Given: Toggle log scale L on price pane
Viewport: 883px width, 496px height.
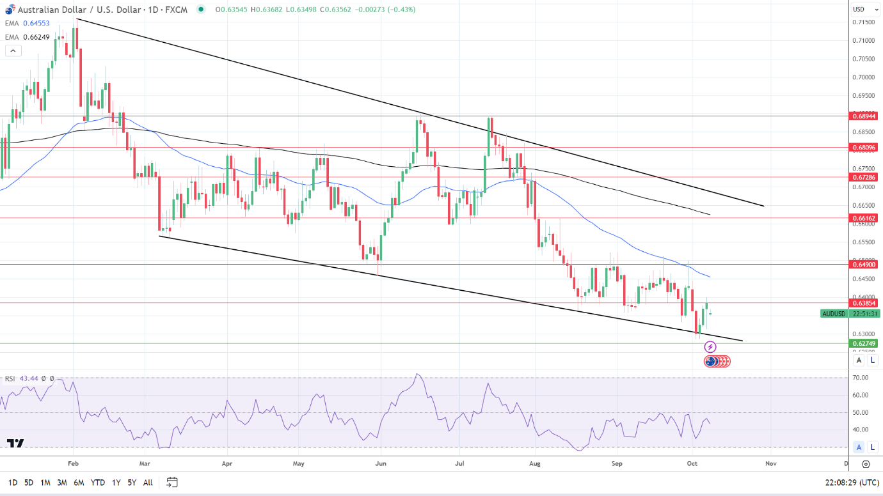Looking at the screenshot, I should tap(872, 360).
